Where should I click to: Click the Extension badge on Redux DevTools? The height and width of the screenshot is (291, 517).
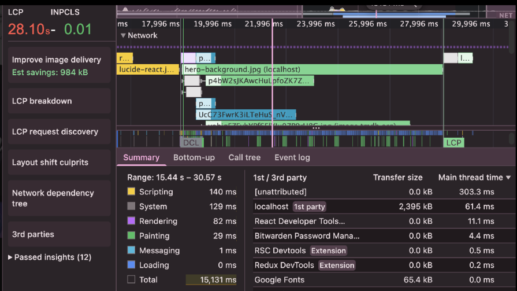tap(336, 265)
